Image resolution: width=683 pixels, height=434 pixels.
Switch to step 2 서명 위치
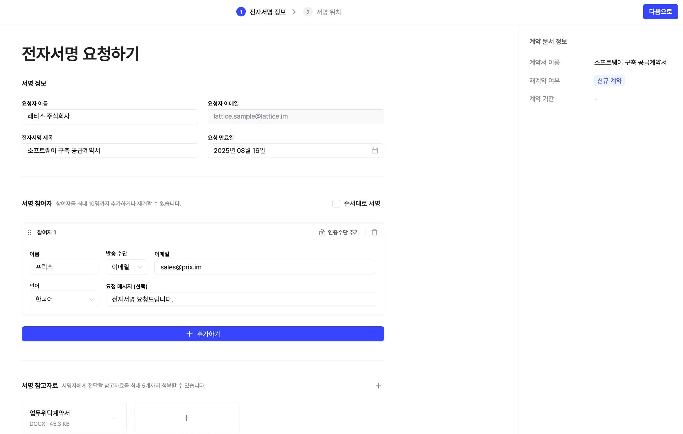tap(322, 12)
